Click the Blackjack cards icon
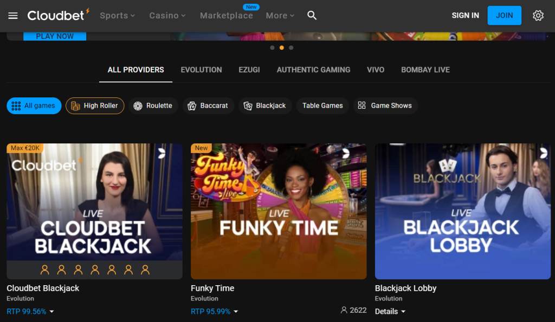Screen dimensions: 555x322 pos(248,106)
